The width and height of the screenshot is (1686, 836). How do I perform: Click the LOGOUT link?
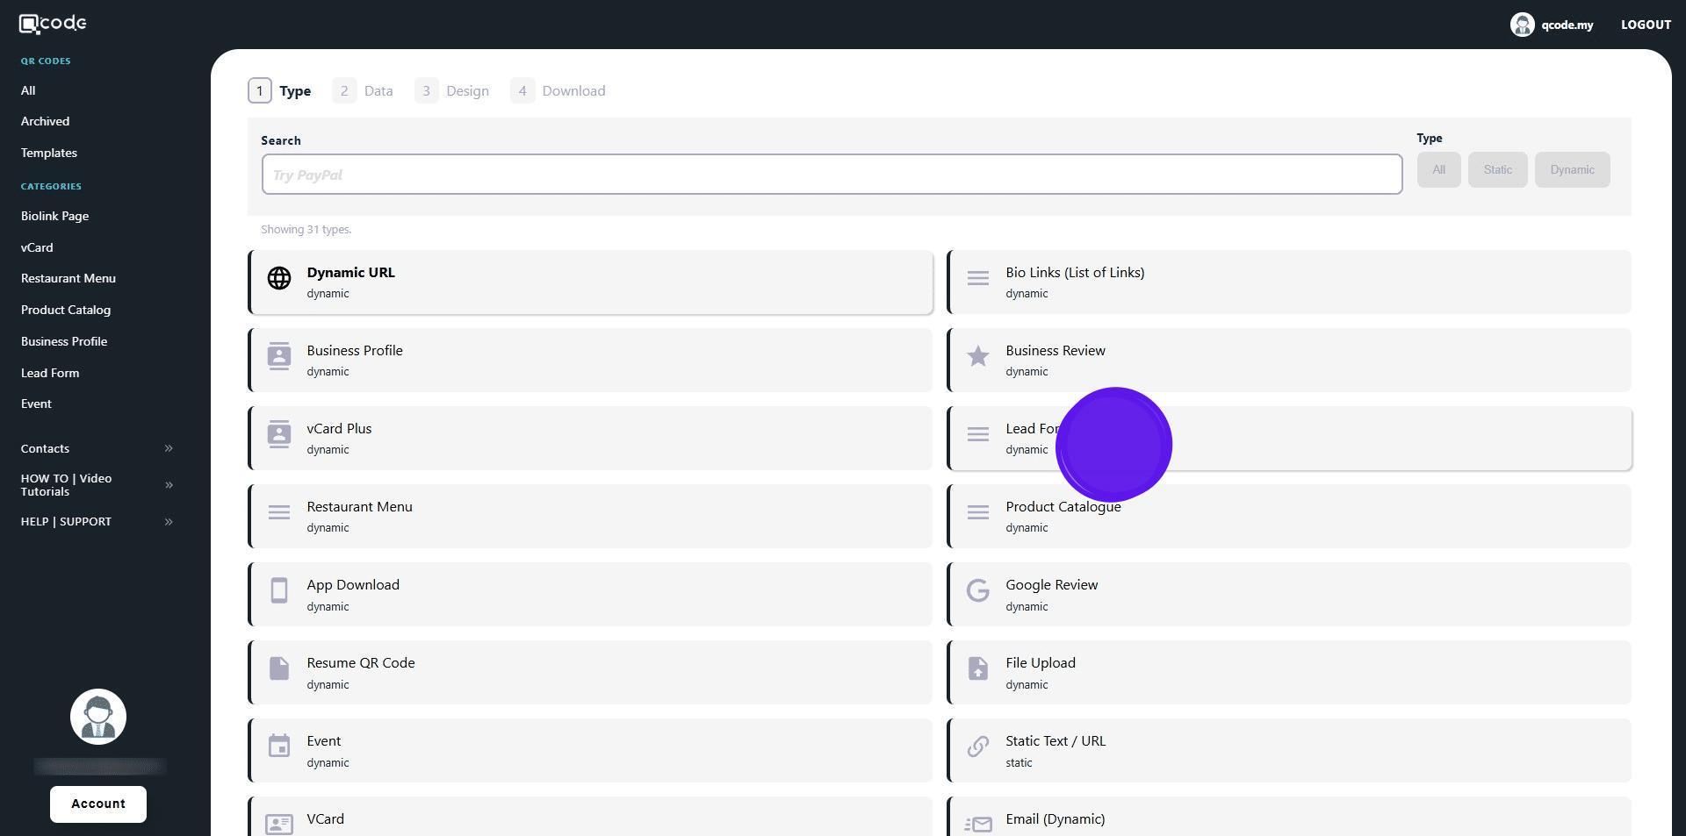(1645, 25)
